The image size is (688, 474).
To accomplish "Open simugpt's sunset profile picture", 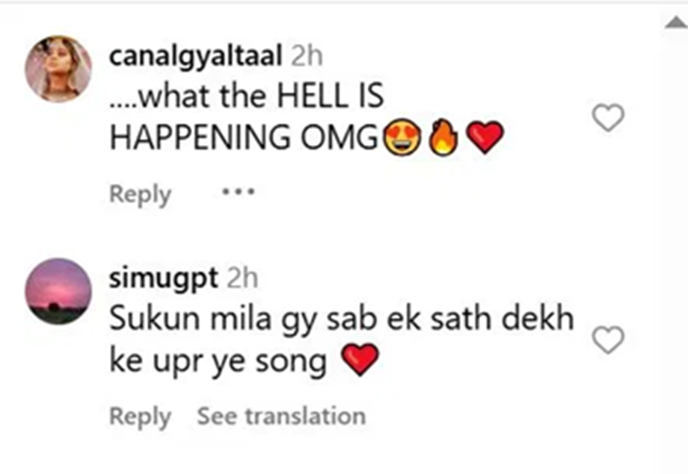I will 58,292.
